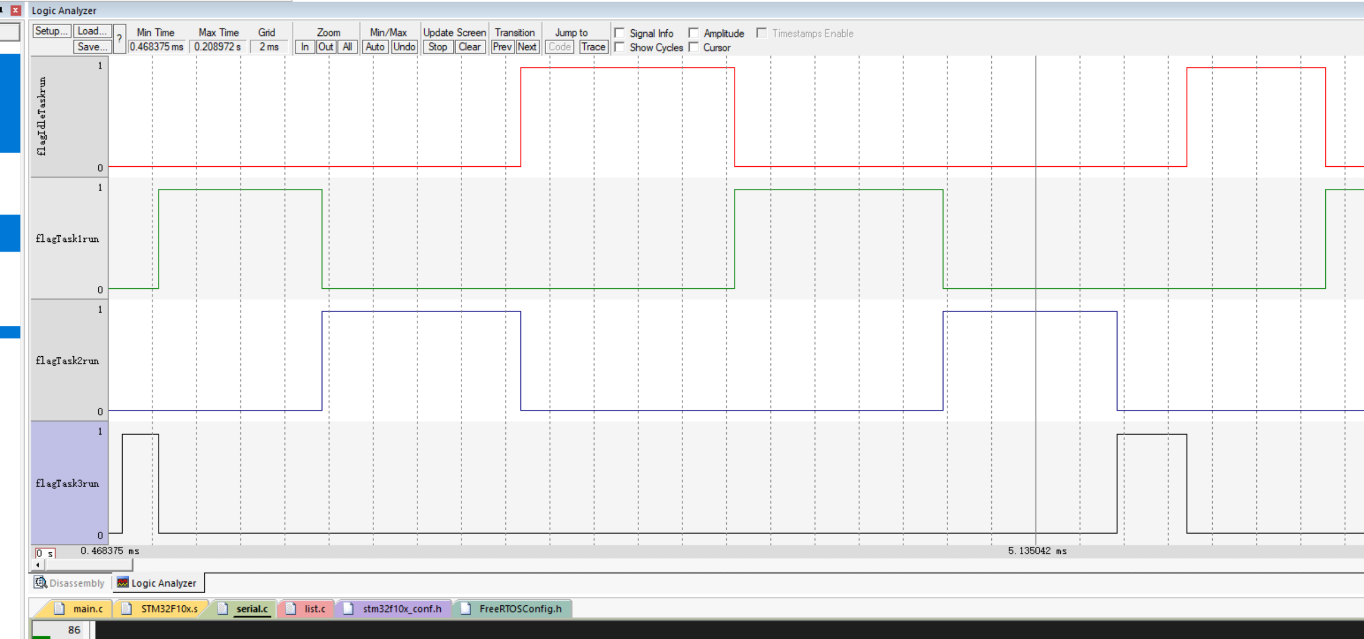Click the horizontal scrollbar thumb
Screen dimensions: 1364x639
click(88, 565)
